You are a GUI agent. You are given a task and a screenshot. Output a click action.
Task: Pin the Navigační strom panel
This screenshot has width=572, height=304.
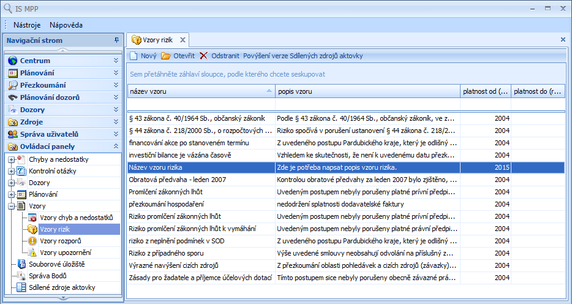(x=116, y=40)
